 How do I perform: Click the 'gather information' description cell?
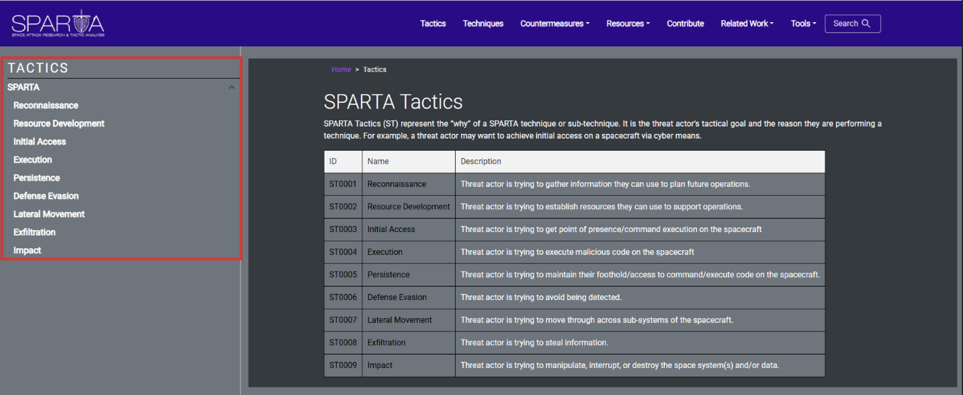640,184
